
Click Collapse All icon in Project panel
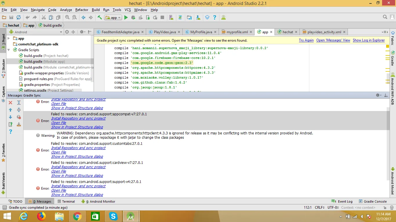click(73, 32)
